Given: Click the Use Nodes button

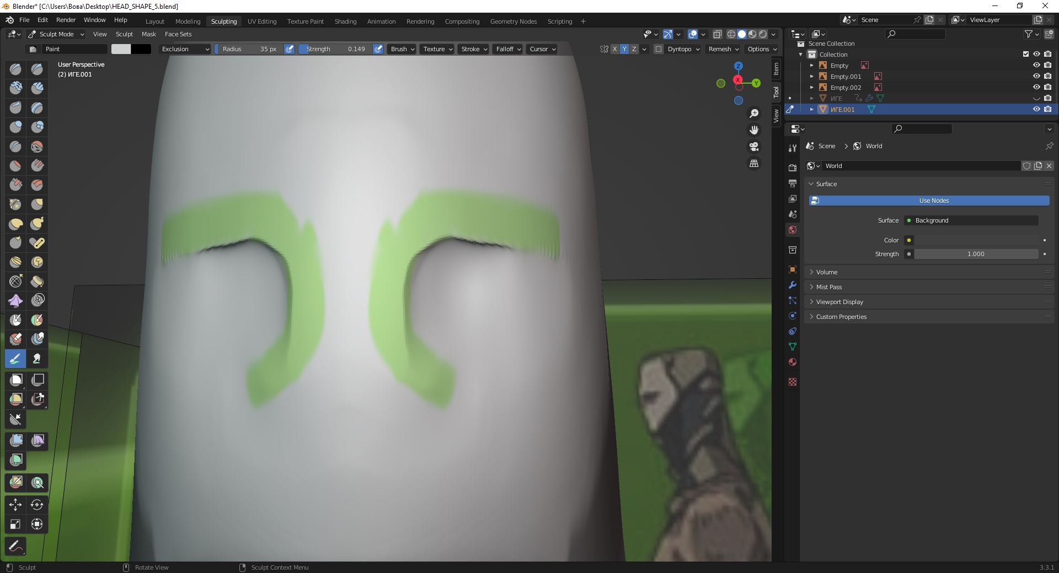Looking at the screenshot, I should tap(929, 201).
